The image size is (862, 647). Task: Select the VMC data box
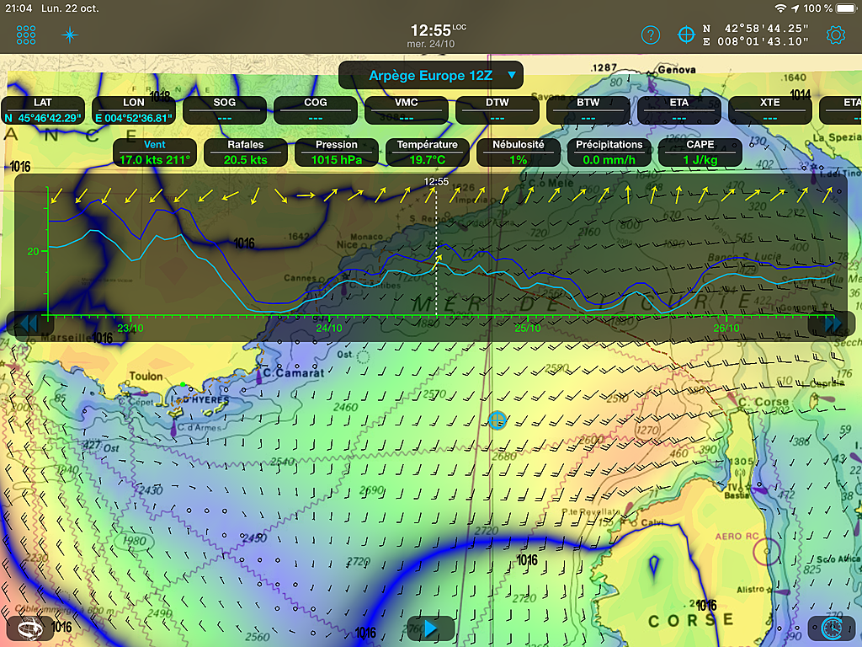(407, 110)
